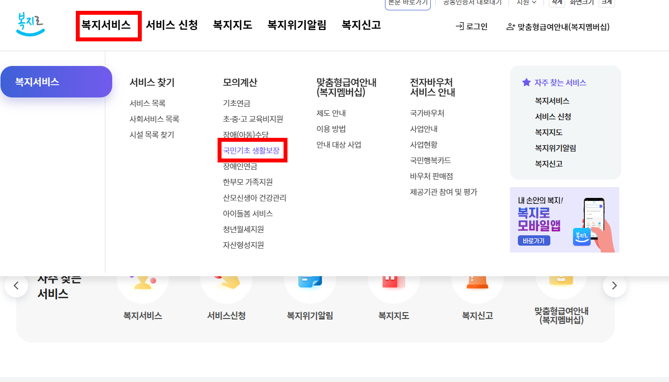Click the left arrow of the services carousel
669x382 pixels.
[16, 286]
